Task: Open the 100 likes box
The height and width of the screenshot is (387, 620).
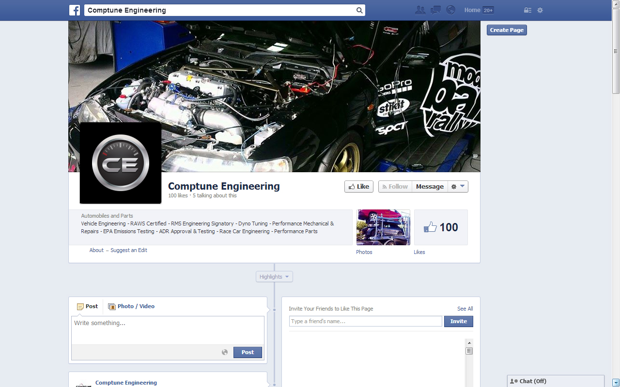Action: [441, 227]
